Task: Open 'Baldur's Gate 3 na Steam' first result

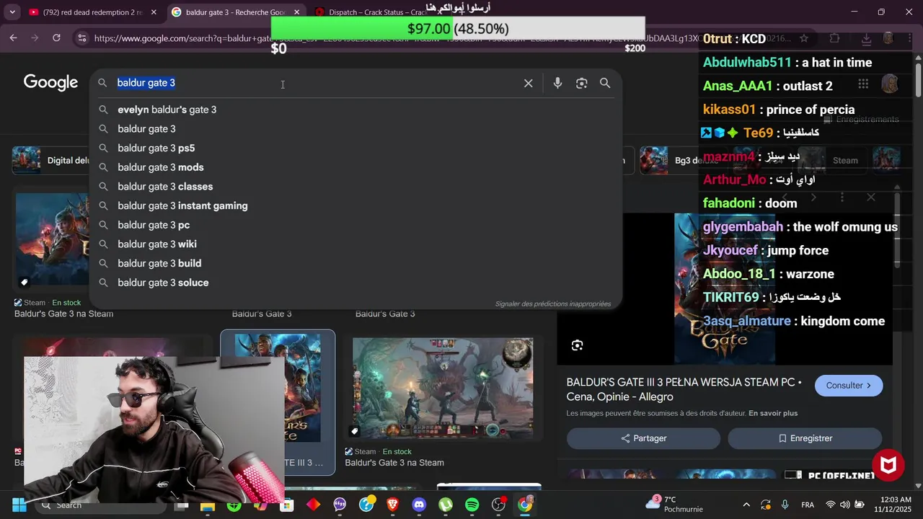Action: click(x=63, y=314)
